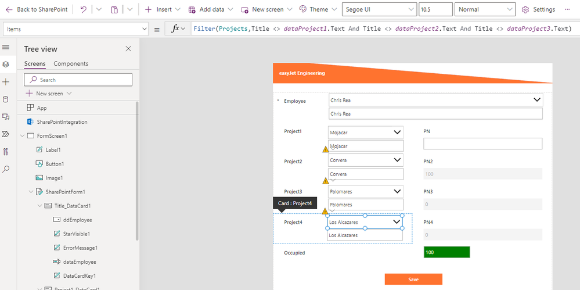Select the Tree view layers icon
This screenshot has height=290, width=580.
tap(6, 65)
